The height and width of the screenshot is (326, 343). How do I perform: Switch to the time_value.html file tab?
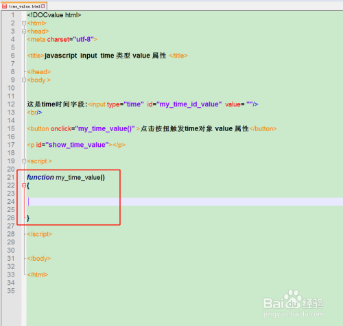click(x=24, y=6)
